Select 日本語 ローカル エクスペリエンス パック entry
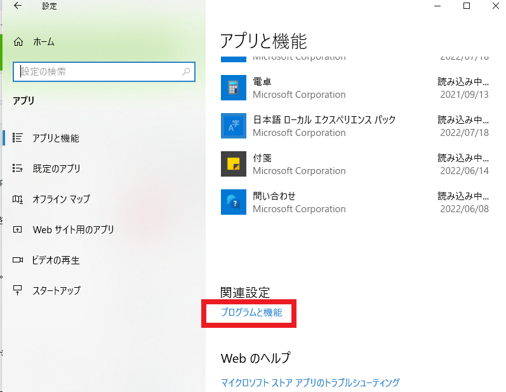The height and width of the screenshot is (392, 506). tap(324, 120)
